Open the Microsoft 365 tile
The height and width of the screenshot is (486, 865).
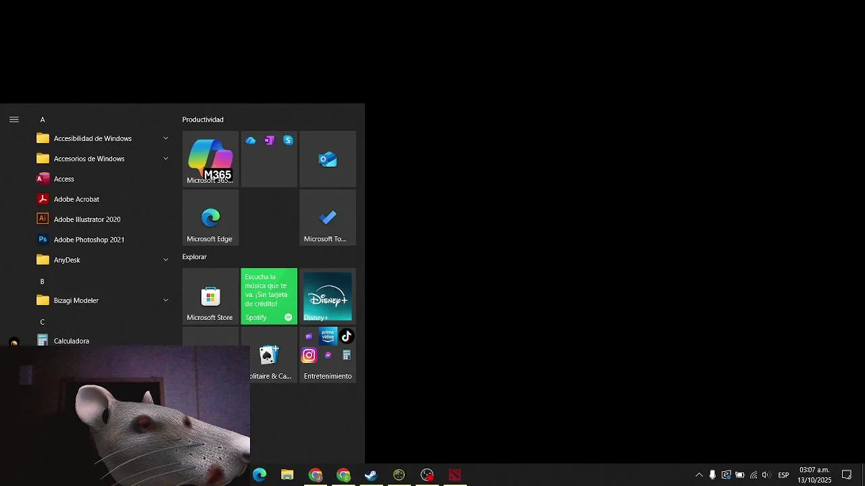point(210,159)
